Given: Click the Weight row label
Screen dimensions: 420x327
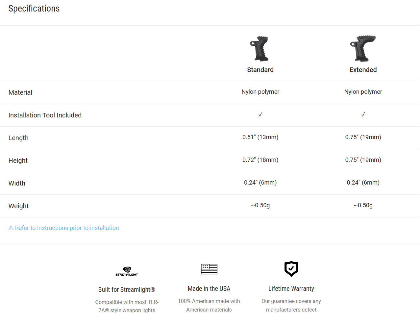Looking at the screenshot, I should [x=19, y=206].
